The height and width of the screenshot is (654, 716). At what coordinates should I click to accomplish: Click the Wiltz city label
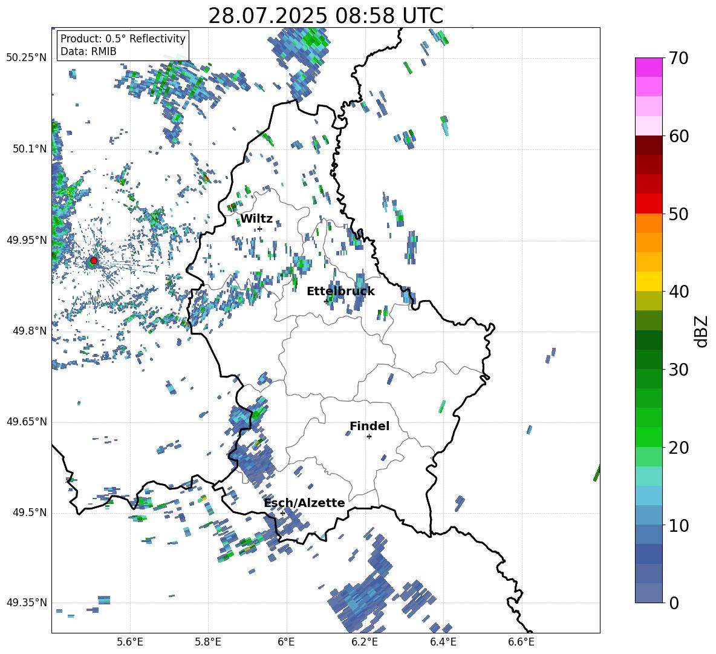256,219
